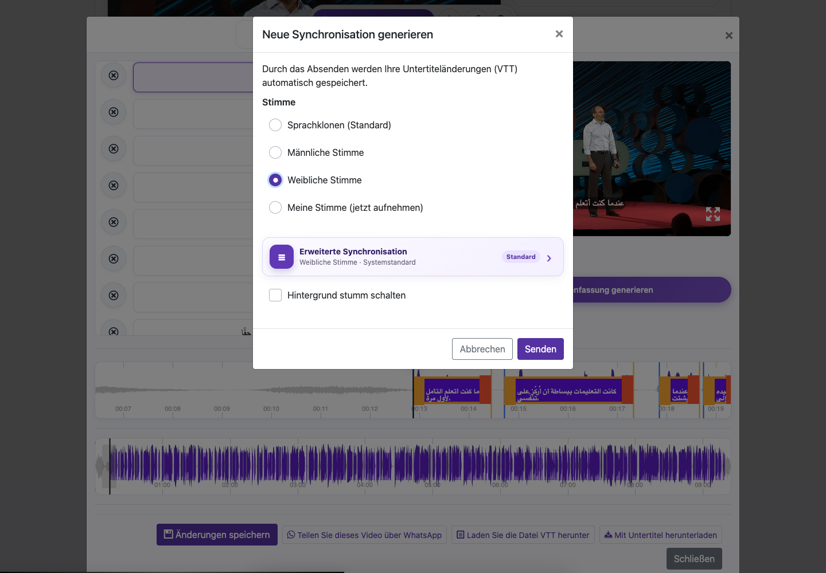Click the Stimme section label
Screen dimensions: 826x573
[x=279, y=102]
